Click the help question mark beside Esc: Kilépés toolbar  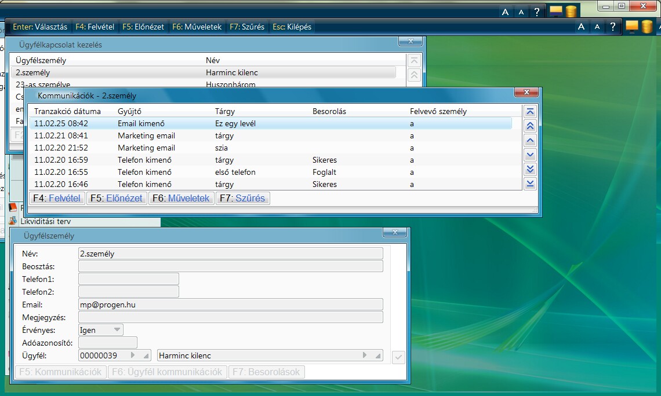click(x=612, y=27)
